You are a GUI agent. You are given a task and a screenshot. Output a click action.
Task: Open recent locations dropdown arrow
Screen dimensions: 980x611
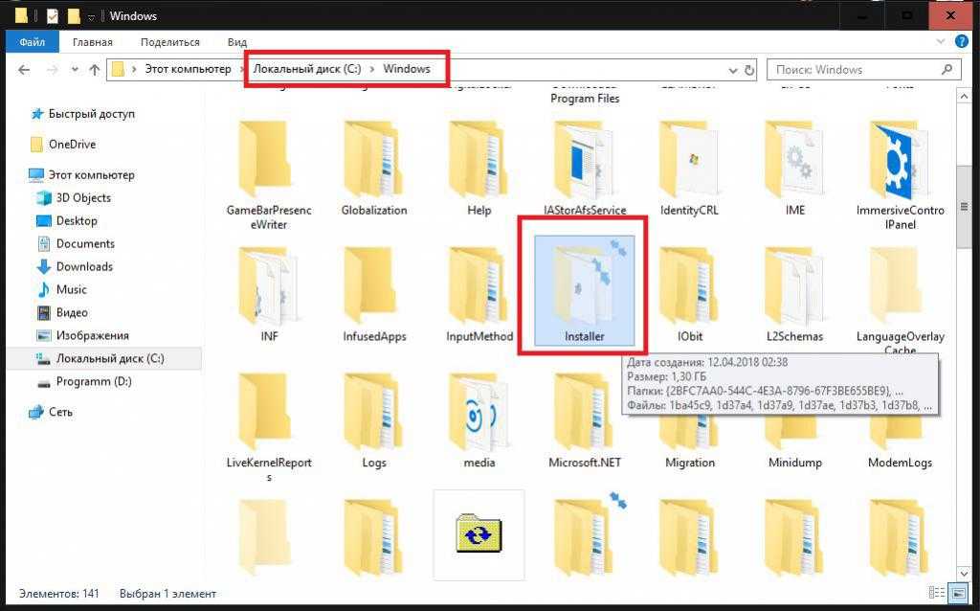click(75, 69)
